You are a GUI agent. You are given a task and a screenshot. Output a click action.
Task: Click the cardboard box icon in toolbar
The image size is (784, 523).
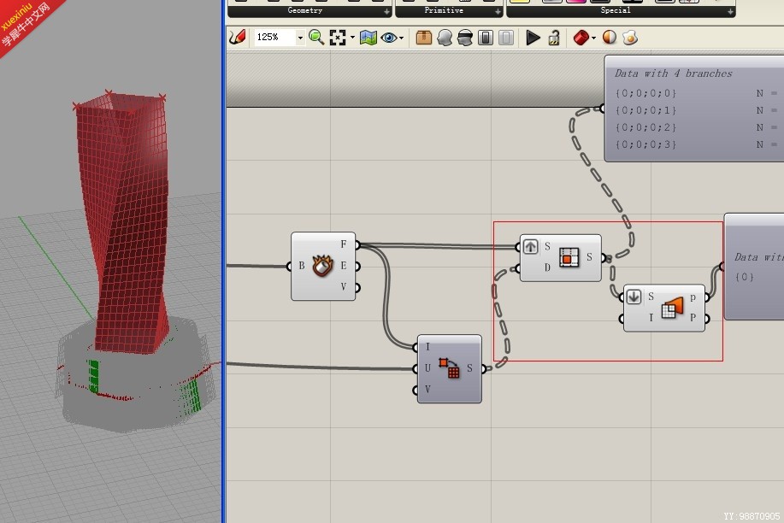click(423, 38)
